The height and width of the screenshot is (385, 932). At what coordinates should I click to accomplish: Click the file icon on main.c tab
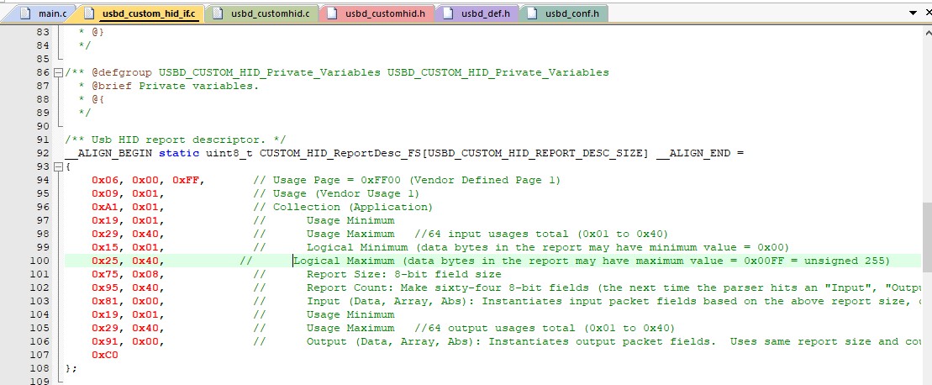tap(24, 14)
